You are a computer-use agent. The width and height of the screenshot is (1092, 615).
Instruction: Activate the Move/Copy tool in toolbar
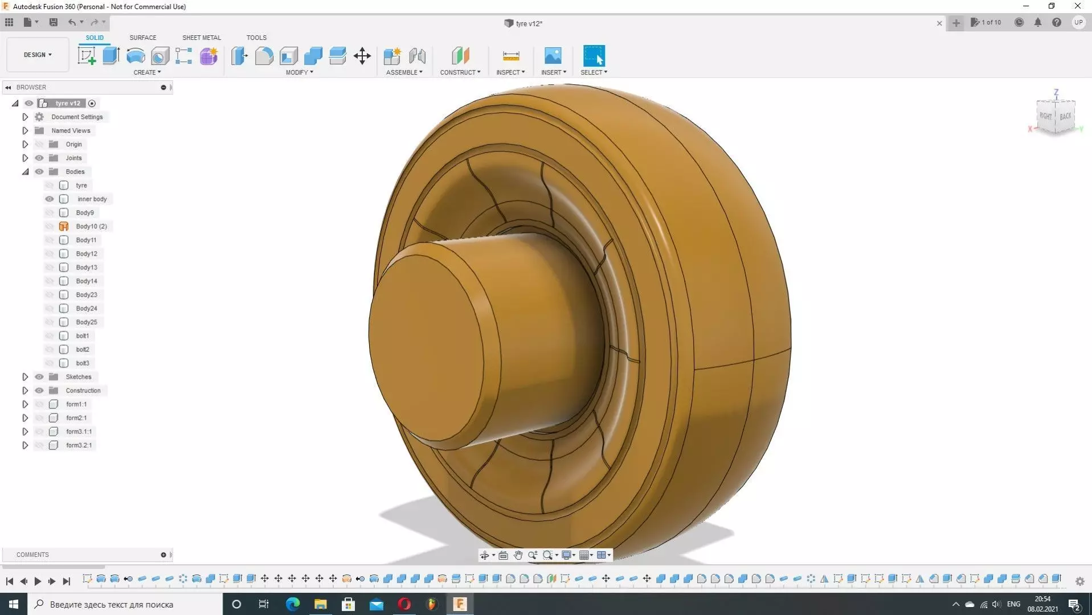[362, 56]
